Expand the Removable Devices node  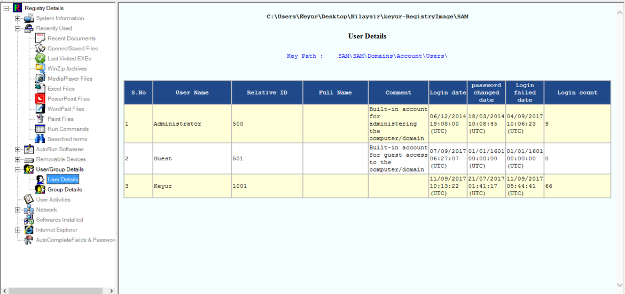[x=18, y=159]
